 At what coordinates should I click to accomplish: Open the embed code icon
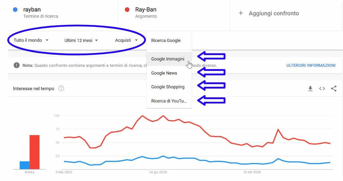click(x=322, y=89)
